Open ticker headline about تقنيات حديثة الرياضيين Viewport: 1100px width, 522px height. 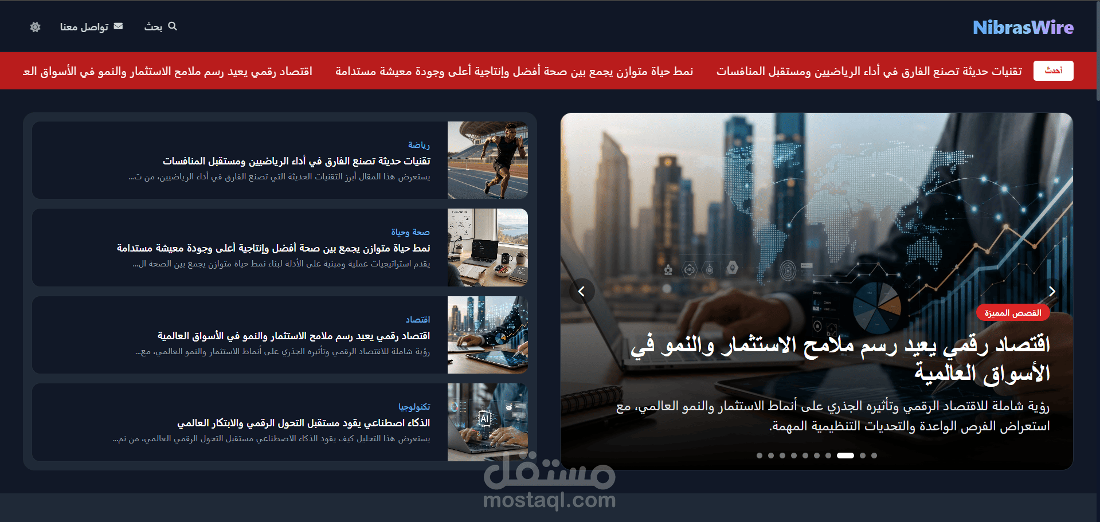pos(869,71)
